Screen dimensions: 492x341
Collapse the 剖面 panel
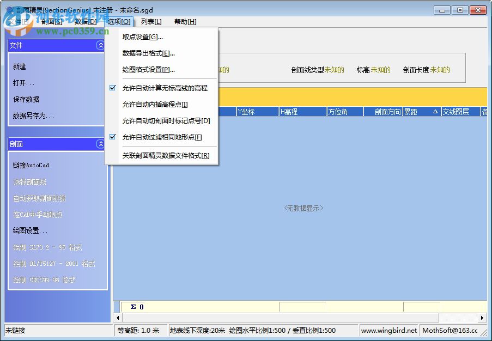point(100,144)
